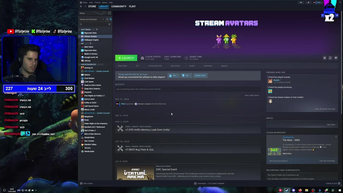Click the forward navigation arrow
The width and height of the screenshot is (343, 193).
coord(85,6)
